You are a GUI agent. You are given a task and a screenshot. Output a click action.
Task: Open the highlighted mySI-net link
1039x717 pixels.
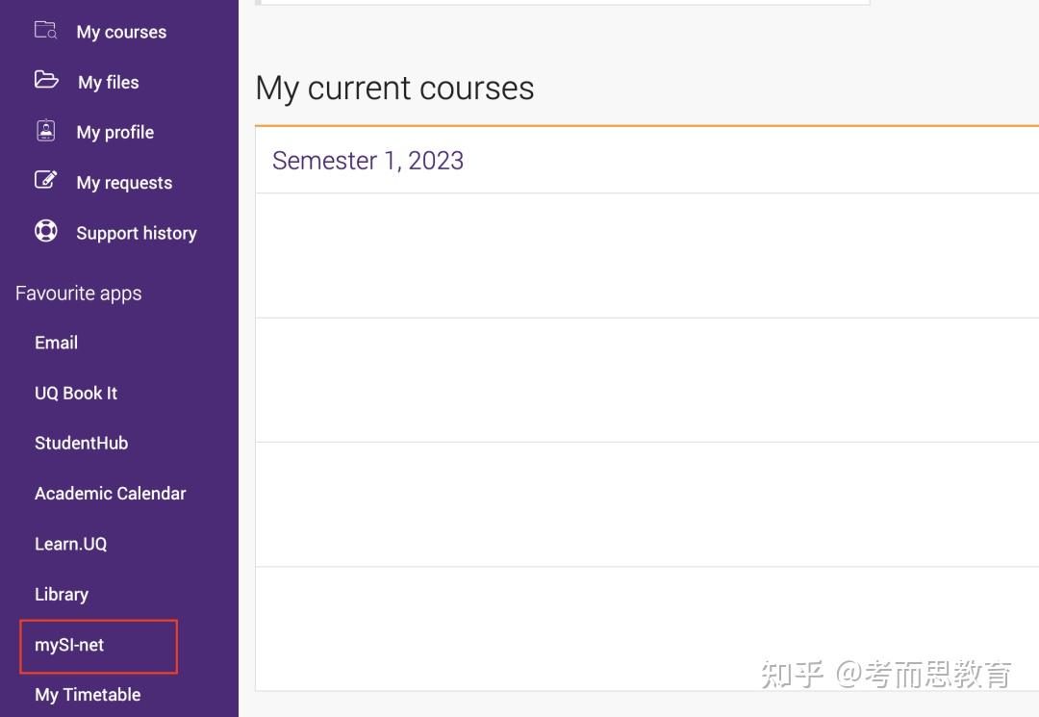[69, 645]
